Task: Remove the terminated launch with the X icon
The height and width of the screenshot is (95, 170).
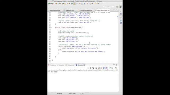Action: click(x=91, y=68)
